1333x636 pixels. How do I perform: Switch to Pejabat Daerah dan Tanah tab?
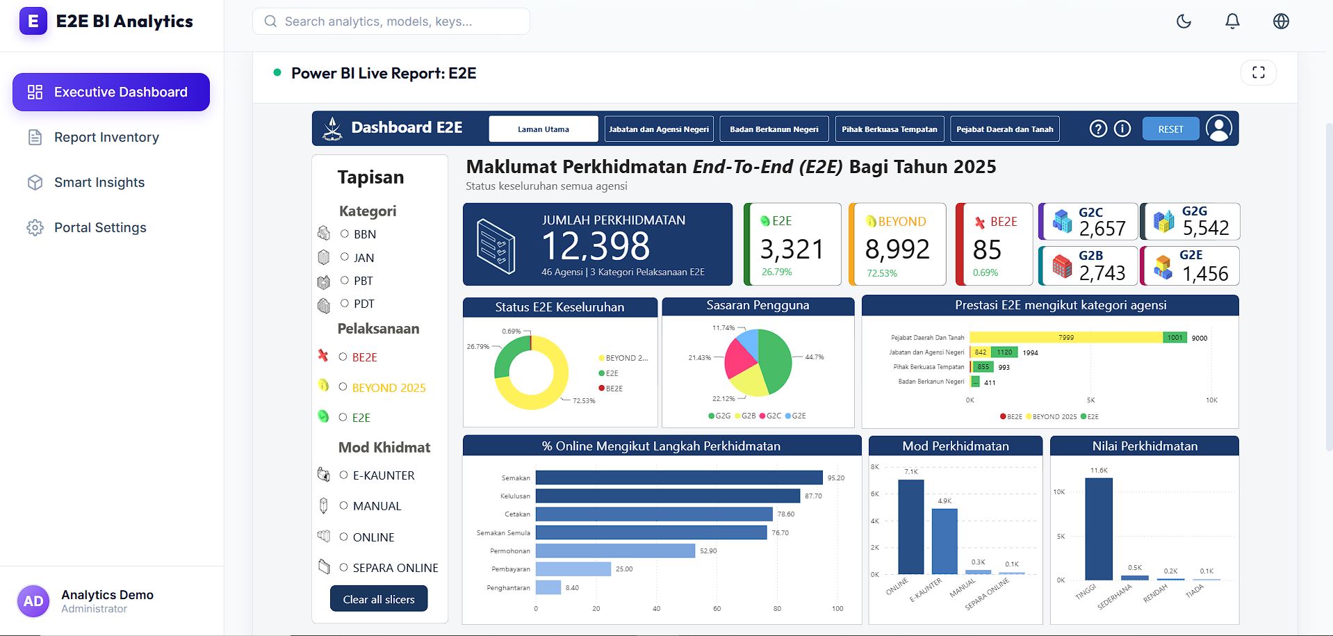click(x=1005, y=129)
